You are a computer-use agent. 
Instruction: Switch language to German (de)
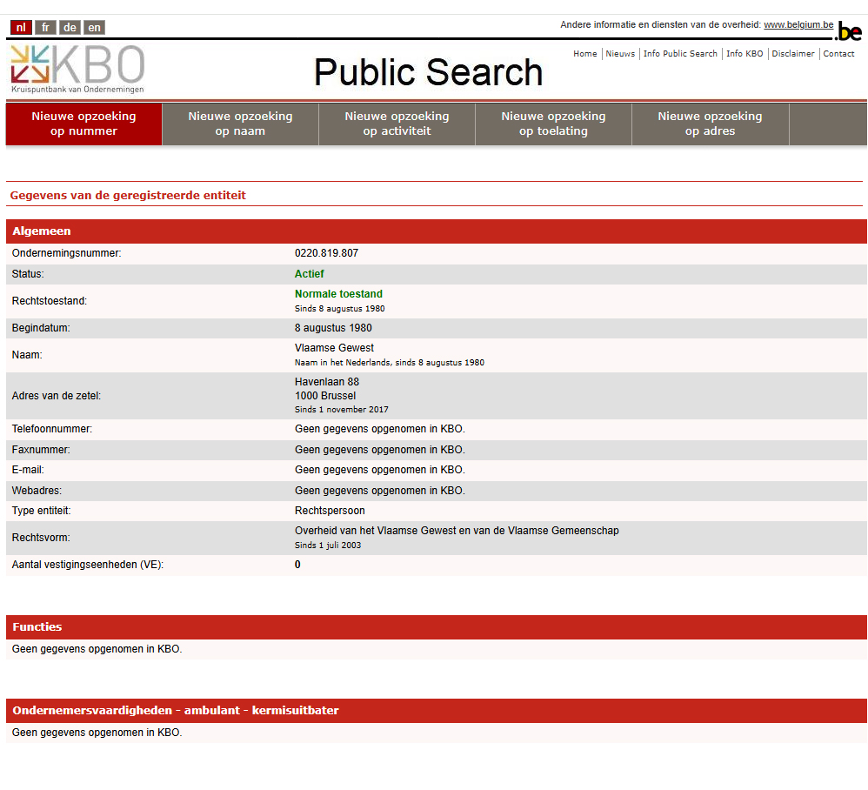tap(70, 28)
